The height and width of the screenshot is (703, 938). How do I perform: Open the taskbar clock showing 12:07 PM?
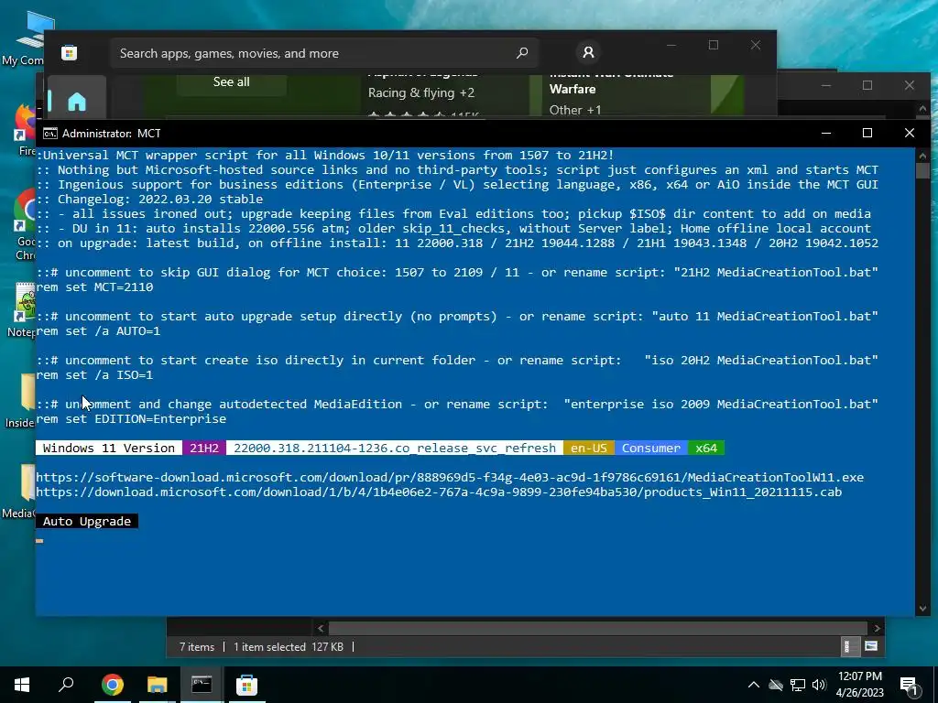click(859, 685)
